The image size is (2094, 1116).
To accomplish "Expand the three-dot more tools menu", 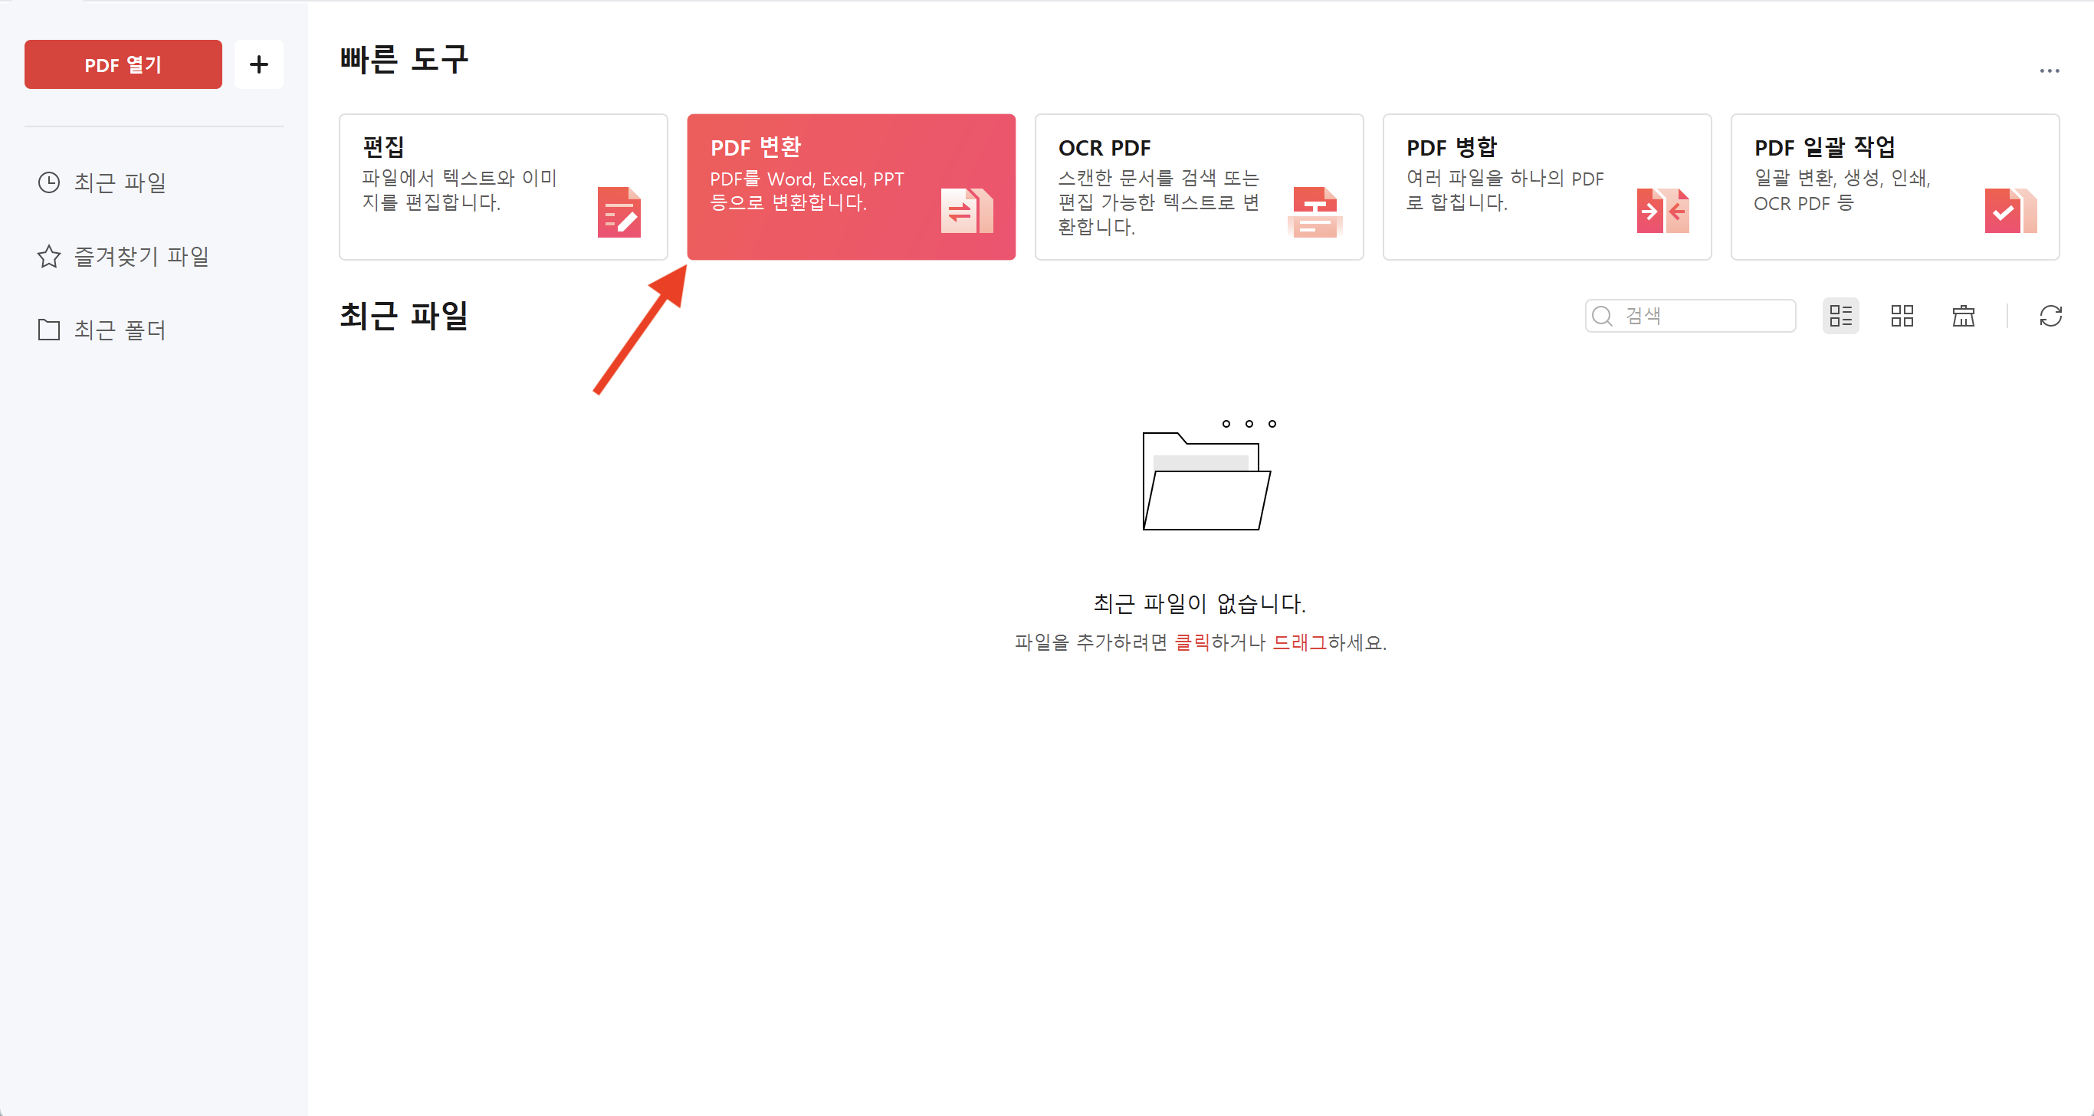I will pos(2049,71).
